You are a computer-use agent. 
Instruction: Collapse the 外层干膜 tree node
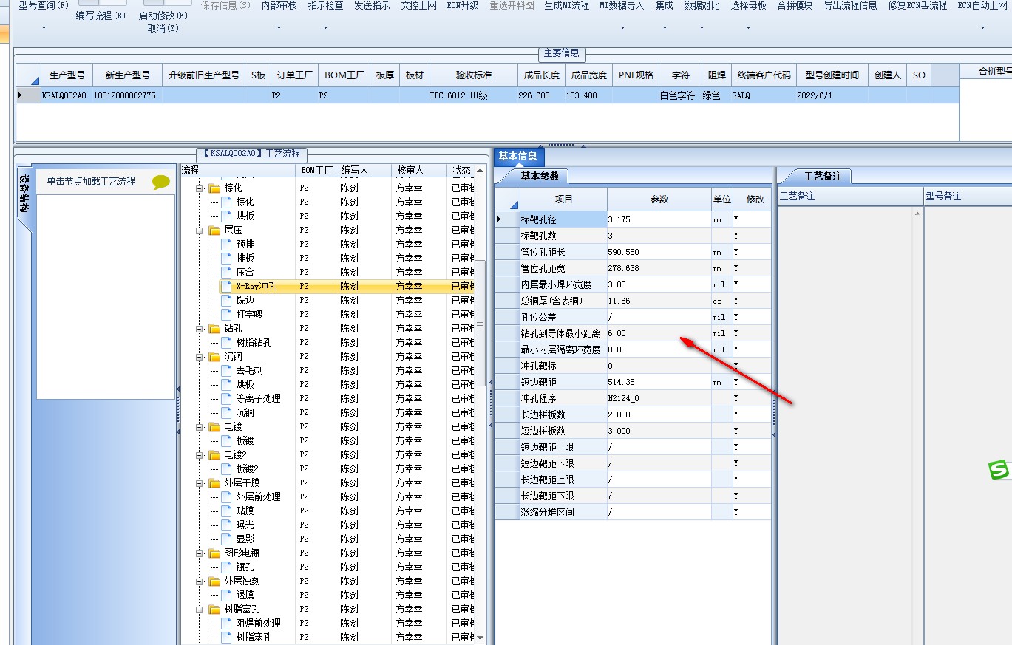pos(200,483)
